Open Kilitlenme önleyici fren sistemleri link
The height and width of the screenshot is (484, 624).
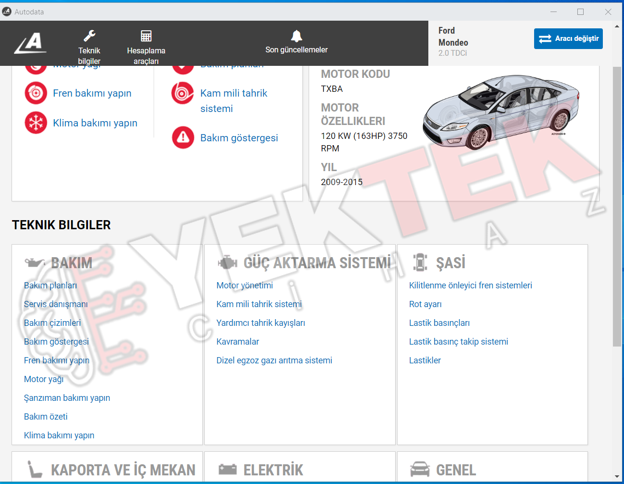(x=471, y=285)
